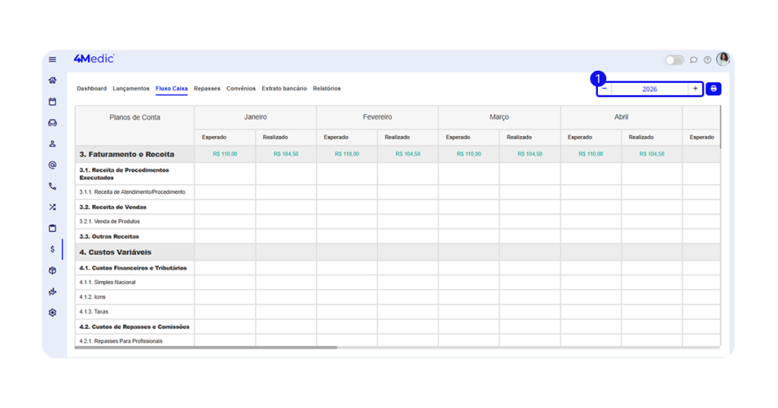The width and height of the screenshot is (778, 408).
Task: Increase the year with the plus button
Action: coord(695,89)
